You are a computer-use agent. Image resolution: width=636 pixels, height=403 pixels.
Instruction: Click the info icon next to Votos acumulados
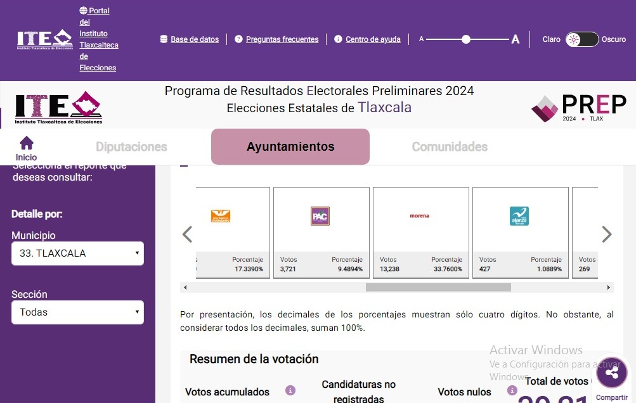click(x=290, y=390)
